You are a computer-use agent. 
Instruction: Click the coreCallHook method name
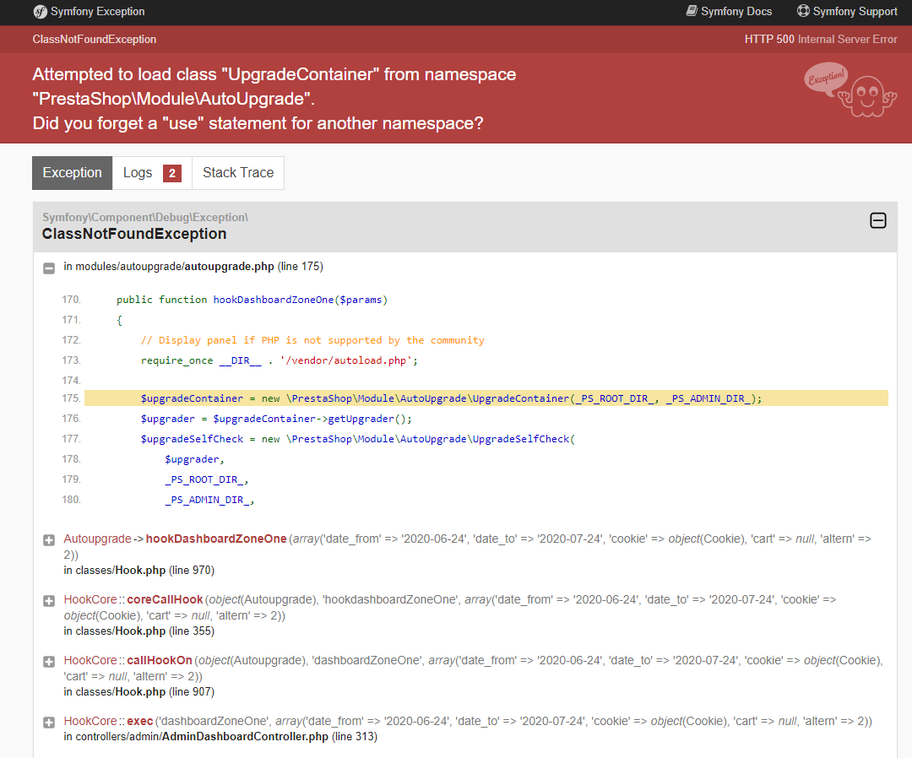coord(165,599)
